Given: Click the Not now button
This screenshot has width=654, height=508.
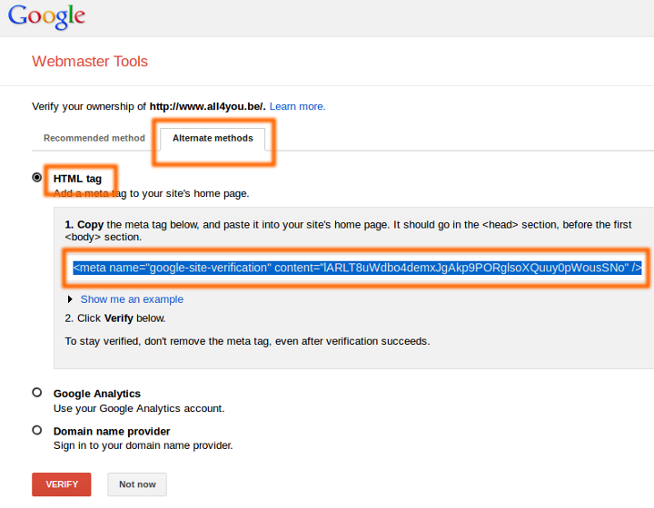Looking at the screenshot, I should tap(137, 484).
